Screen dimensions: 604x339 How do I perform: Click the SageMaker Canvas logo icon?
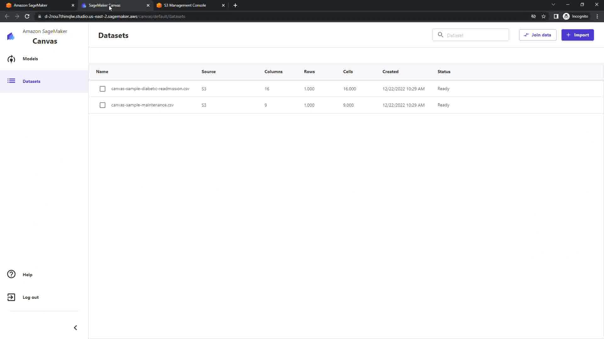pyautogui.click(x=11, y=36)
